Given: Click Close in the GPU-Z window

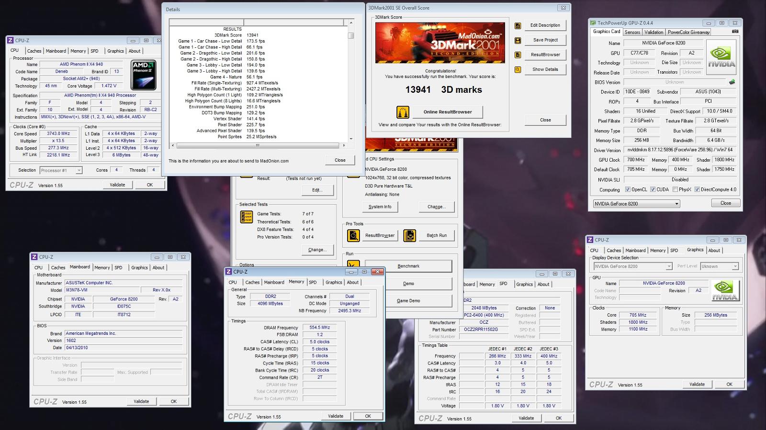Looking at the screenshot, I should [x=725, y=203].
